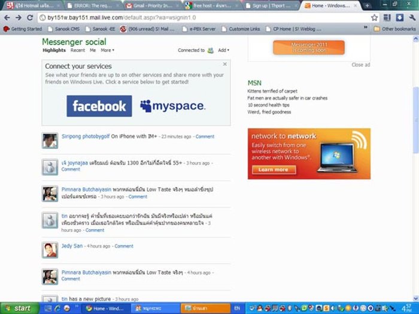Viewport: 419px width, 314px height.
Task: Expand the More dropdown in Messenger social
Action: coord(107,50)
